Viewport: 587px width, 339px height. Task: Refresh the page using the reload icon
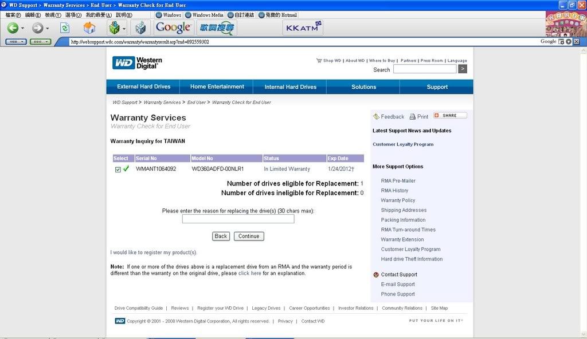(x=65, y=28)
